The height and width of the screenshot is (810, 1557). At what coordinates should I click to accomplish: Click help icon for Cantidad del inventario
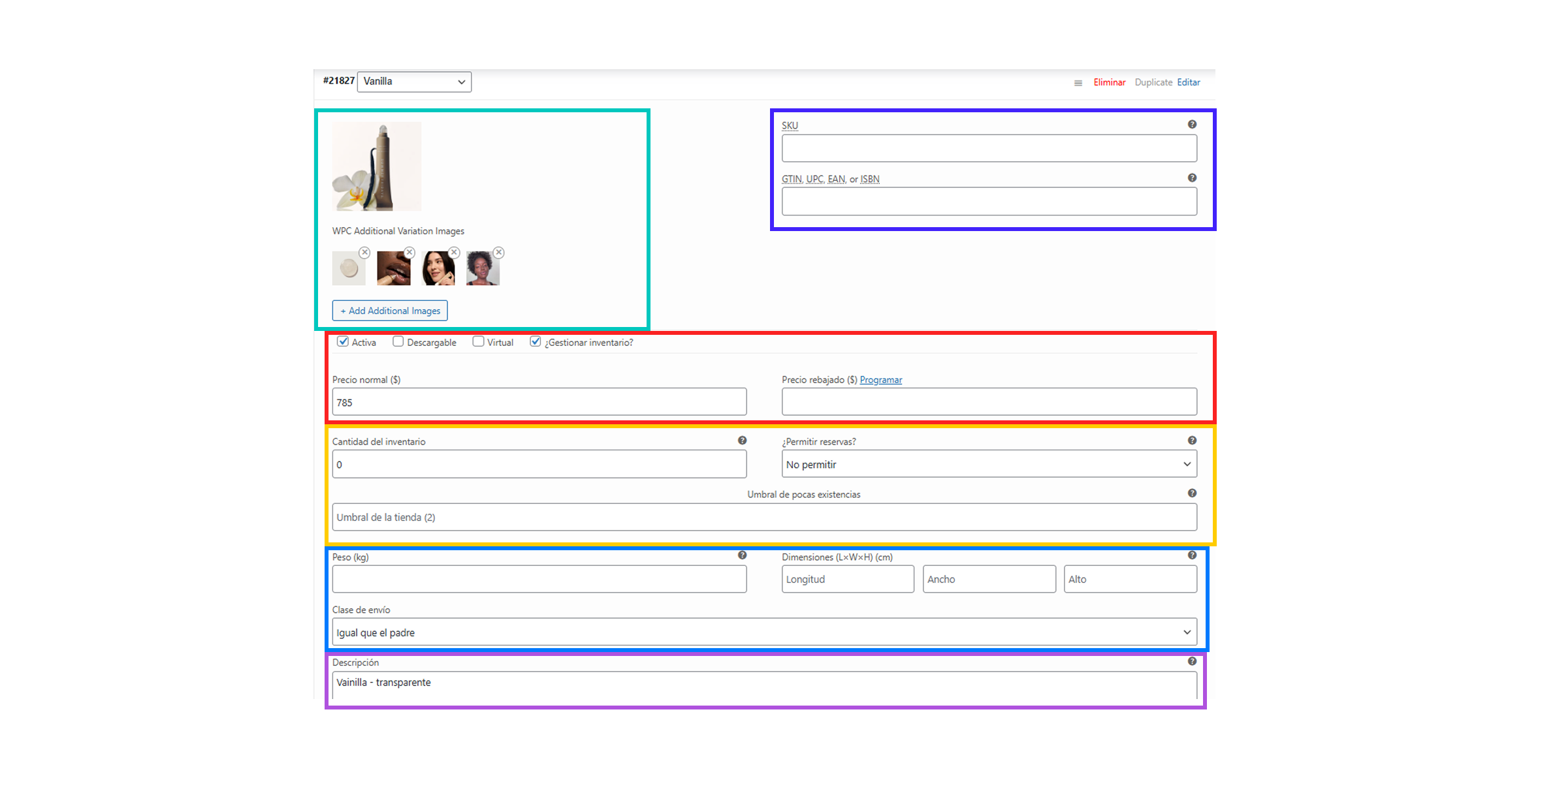[742, 441]
